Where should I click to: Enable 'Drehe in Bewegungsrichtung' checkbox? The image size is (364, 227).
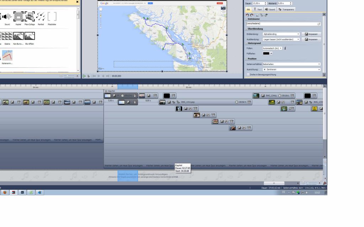pyautogui.click(x=248, y=74)
